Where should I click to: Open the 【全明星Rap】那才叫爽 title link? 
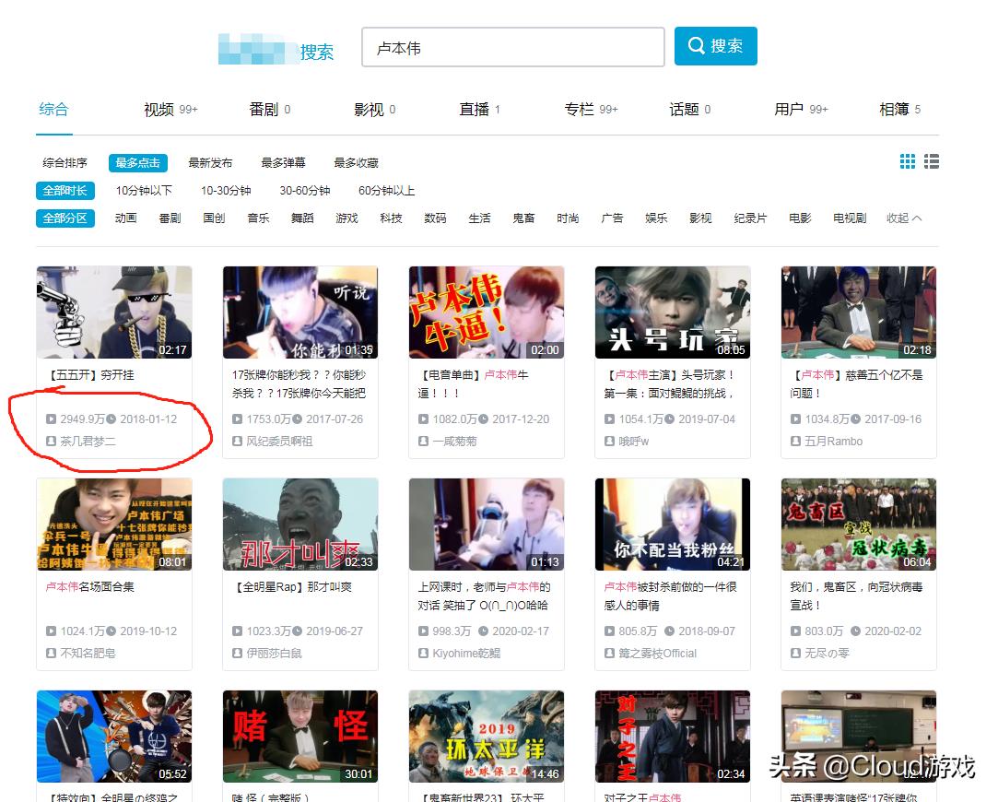(292, 587)
